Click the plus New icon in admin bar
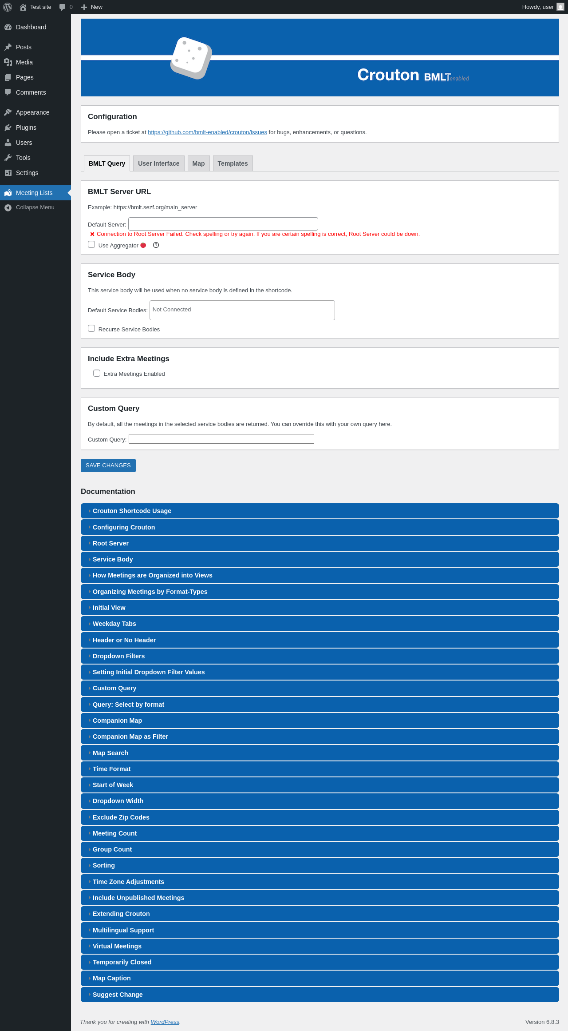 (84, 7)
